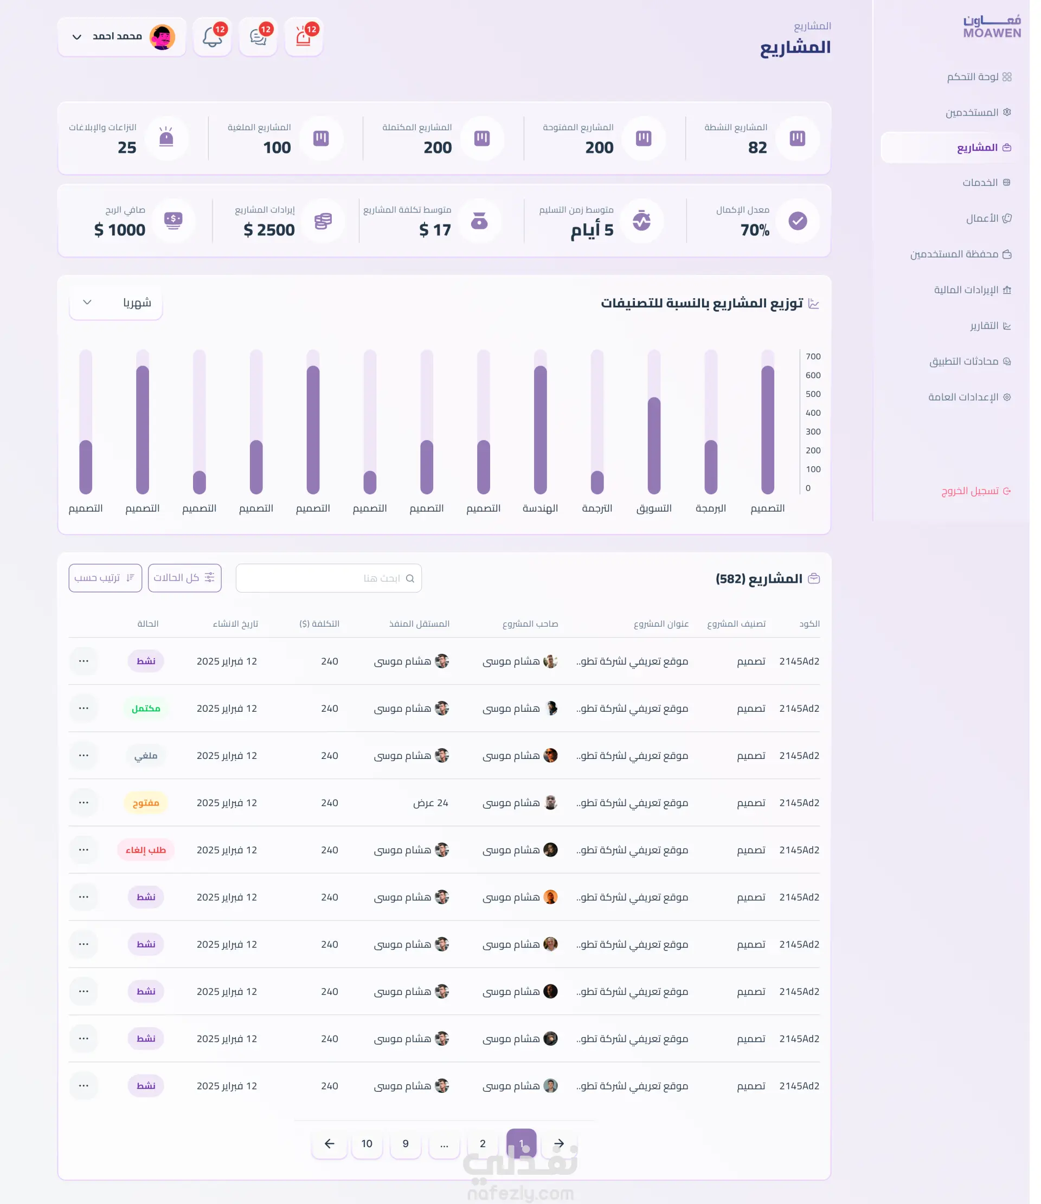Expand the محمد احمد user dropdown arrow
The image size is (1041, 1204).
coord(78,37)
